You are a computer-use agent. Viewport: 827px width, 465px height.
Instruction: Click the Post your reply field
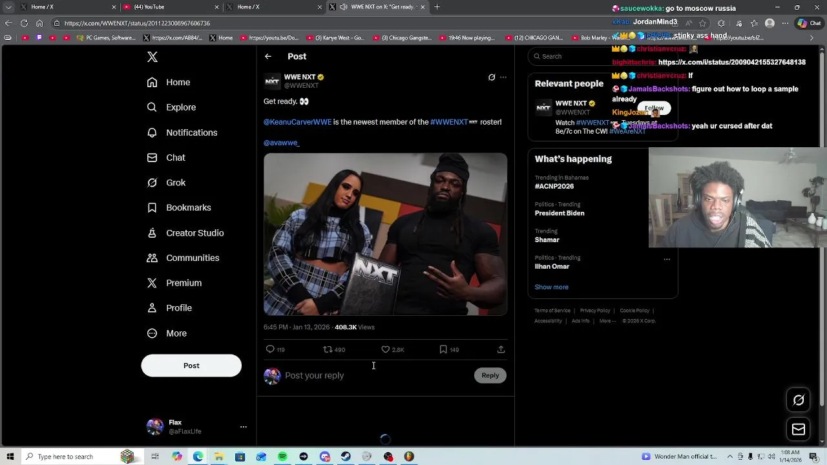377,375
